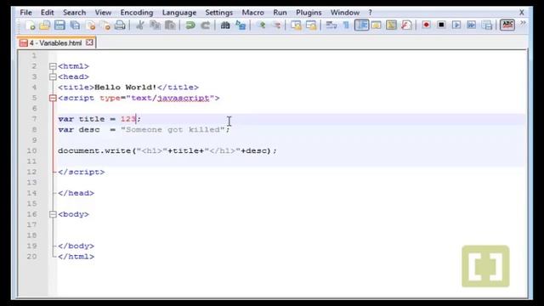The height and width of the screenshot is (306, 544).
Task: Click the Close document toolbar icon
Action: point(91,25)
